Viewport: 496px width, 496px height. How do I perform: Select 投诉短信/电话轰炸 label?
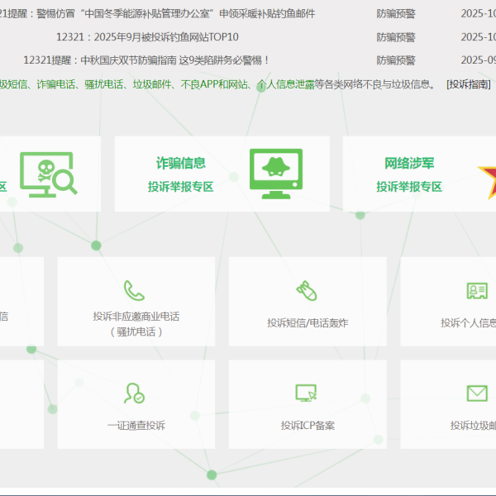pyautogui.click(x=308, y=322)
